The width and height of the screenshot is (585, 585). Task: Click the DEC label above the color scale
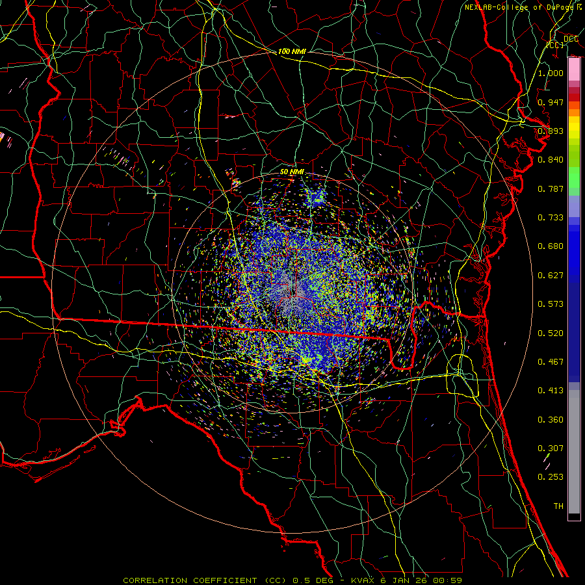tap(571, 39)
